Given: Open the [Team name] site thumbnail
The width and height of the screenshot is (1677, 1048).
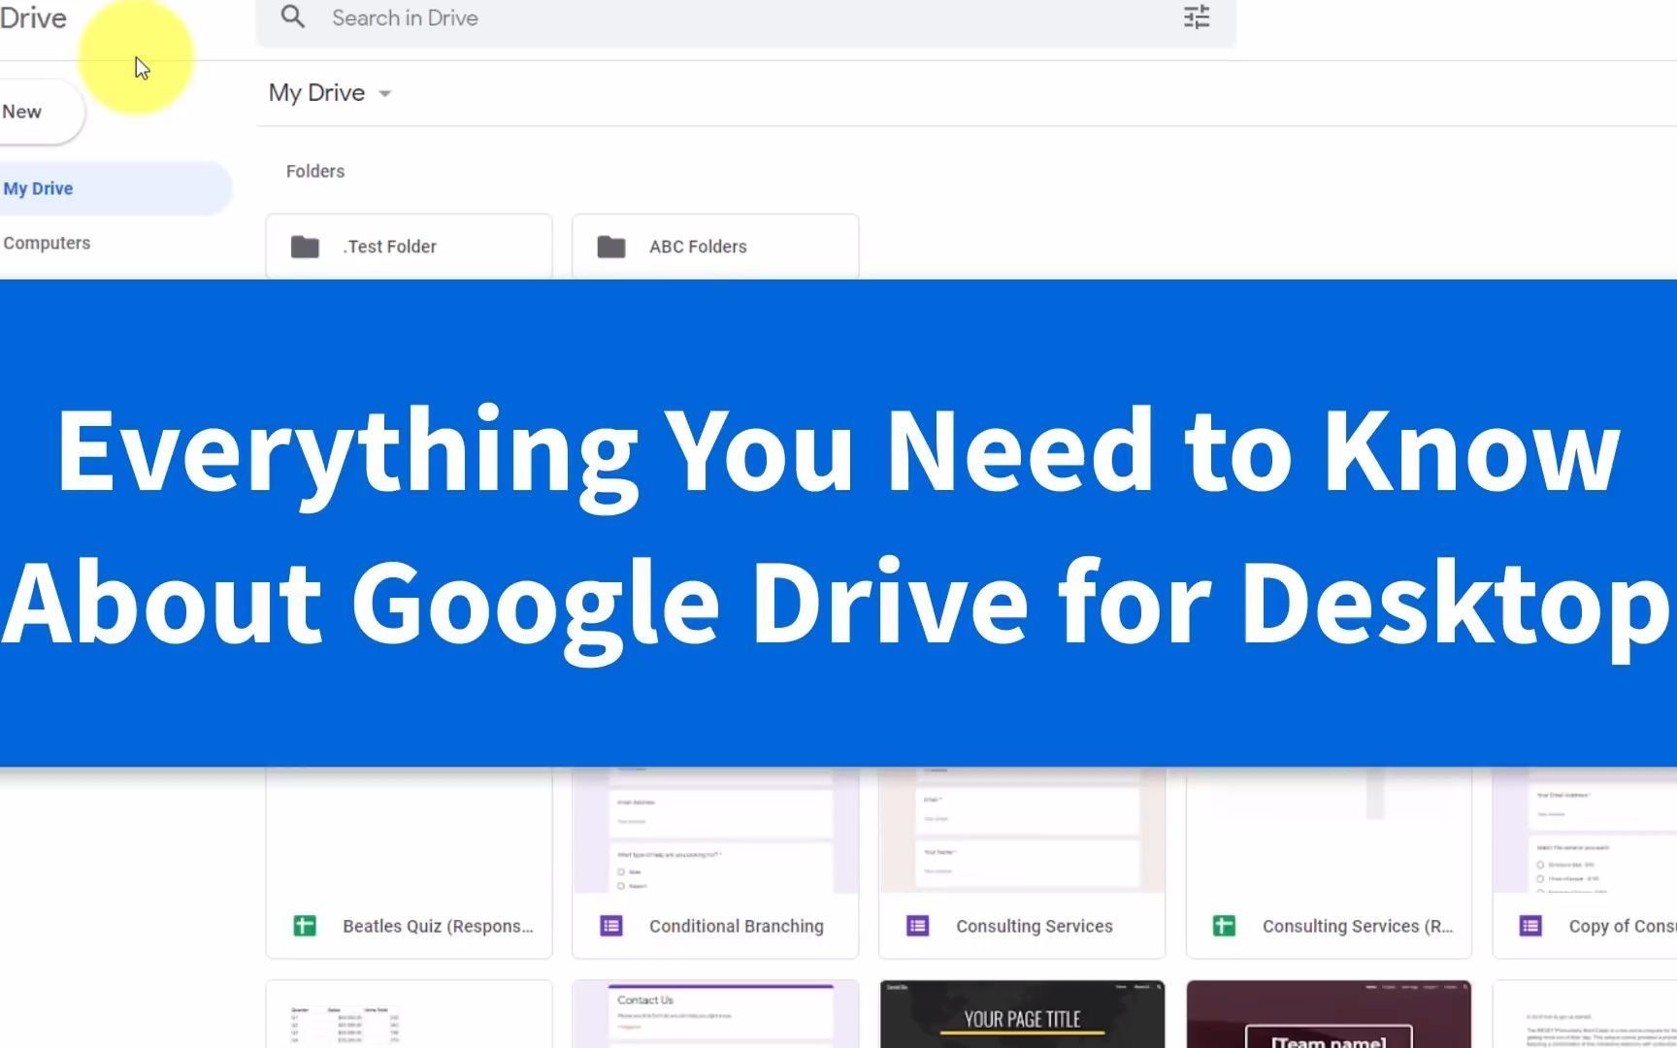Looking at the screenshot, I should tap(1329, 1014).
